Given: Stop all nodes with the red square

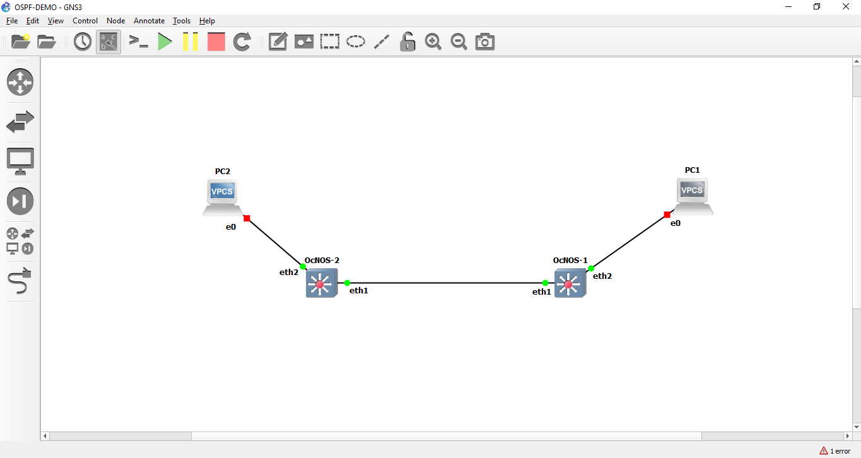Looking at the screenshot, I should click(x=216, y=42).
